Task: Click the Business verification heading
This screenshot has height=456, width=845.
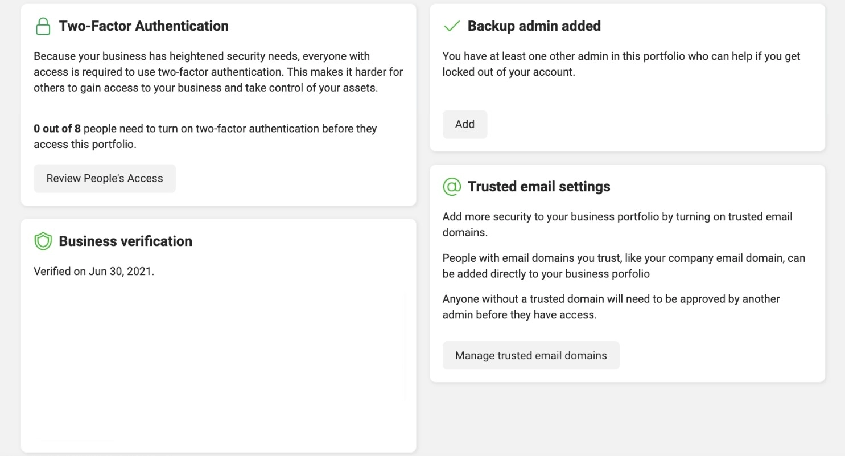Action: coord(126,241)
